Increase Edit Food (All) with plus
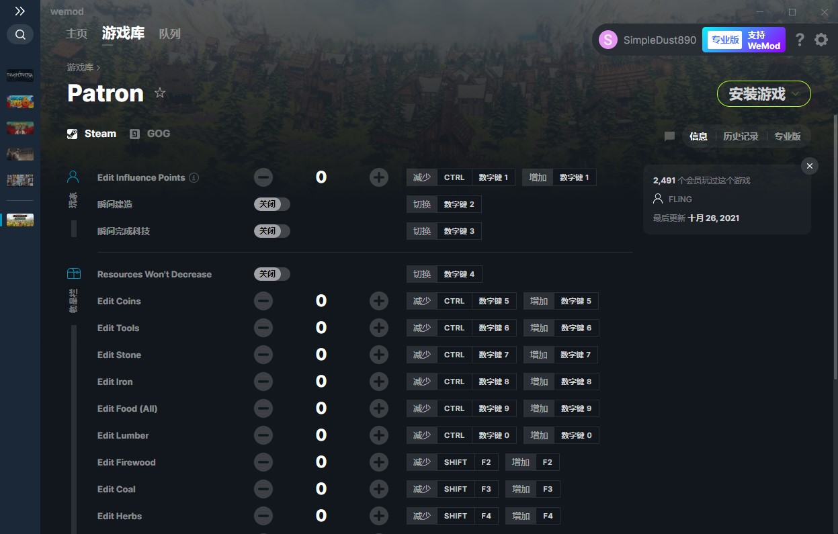838x534 pixels. (379, 408)
